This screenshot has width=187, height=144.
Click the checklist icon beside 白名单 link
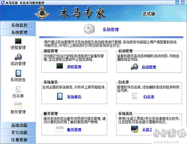[134, 96]
